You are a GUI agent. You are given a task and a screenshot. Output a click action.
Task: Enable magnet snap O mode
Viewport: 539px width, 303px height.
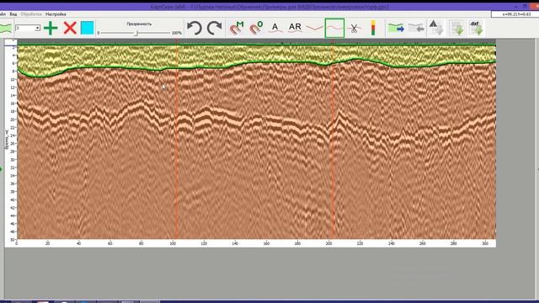coord(256,28)
